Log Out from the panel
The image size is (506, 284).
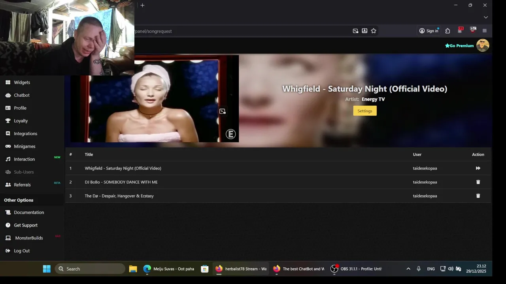22,251
